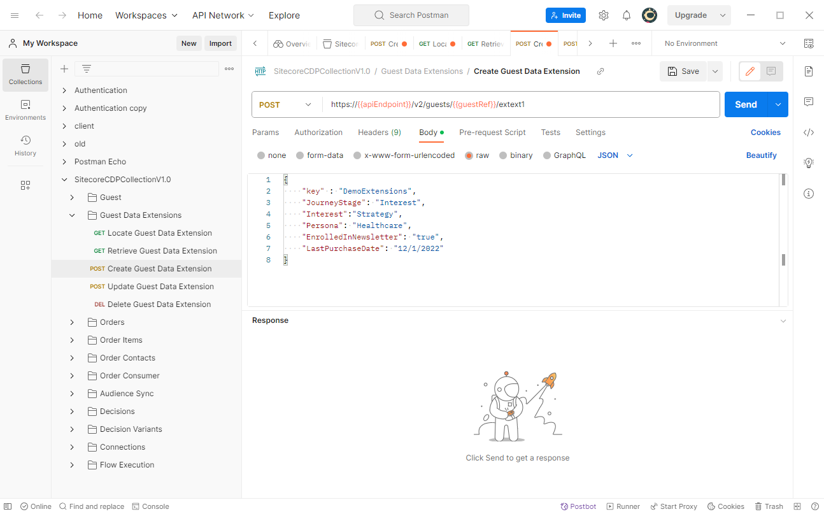Open the Settings gear icon
824x514 pixels.
[604, 15]
